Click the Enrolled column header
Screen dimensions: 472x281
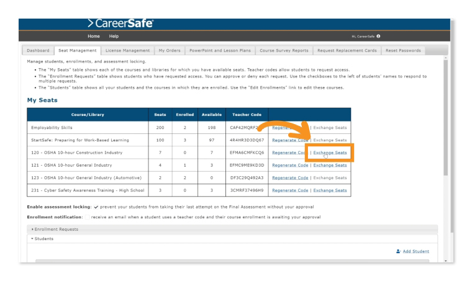[185, 115]
